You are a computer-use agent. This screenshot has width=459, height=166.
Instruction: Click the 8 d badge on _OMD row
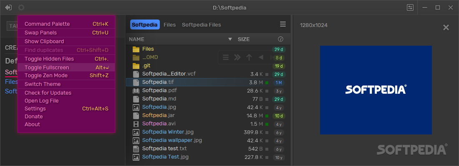pyautogui.click(x=279, y=58)
